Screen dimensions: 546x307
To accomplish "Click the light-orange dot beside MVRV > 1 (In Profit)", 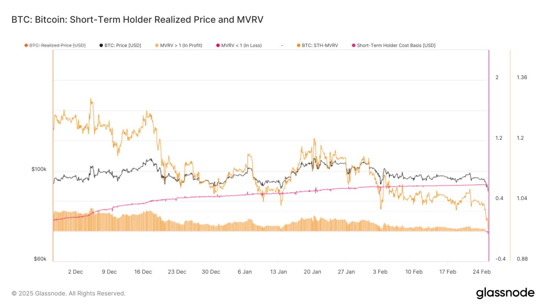I will (157, 45).
